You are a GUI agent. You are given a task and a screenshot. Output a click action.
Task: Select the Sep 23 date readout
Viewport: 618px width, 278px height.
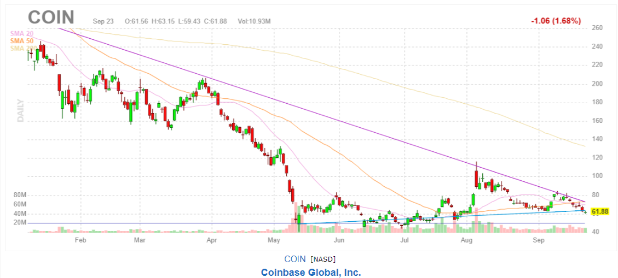(x=103, y=21)
